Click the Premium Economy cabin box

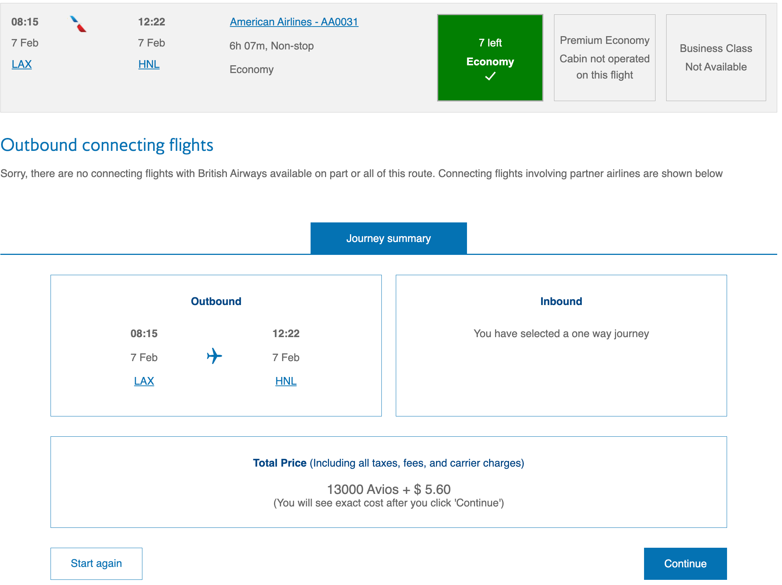[605, 57]
